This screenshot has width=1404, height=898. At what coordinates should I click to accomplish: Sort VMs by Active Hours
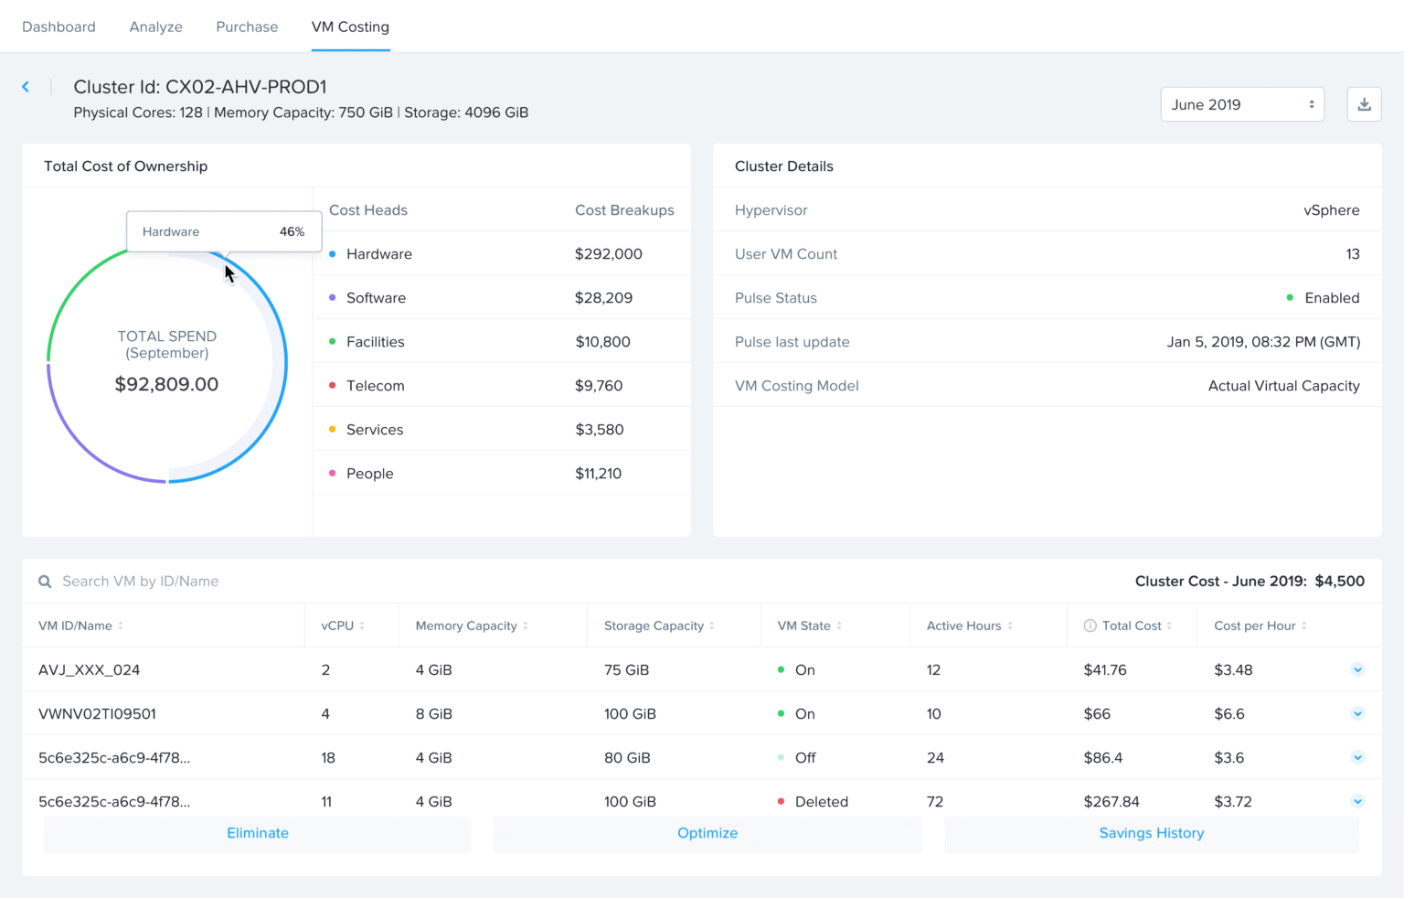click(1011, 625)
